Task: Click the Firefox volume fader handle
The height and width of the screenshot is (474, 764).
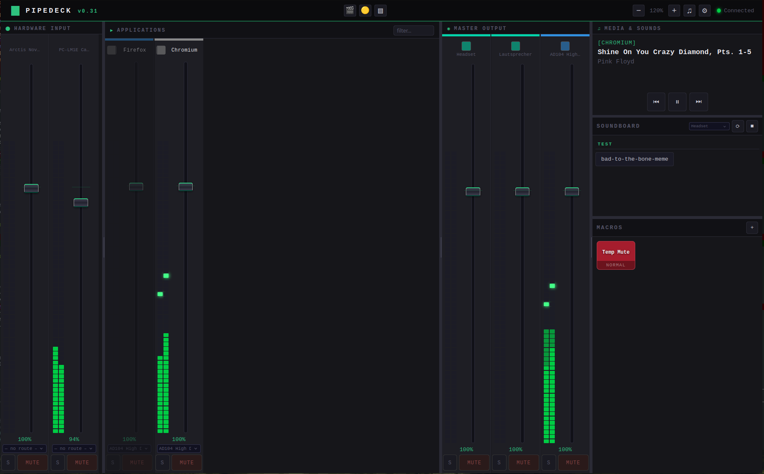Action: click(x=136, y=186)
